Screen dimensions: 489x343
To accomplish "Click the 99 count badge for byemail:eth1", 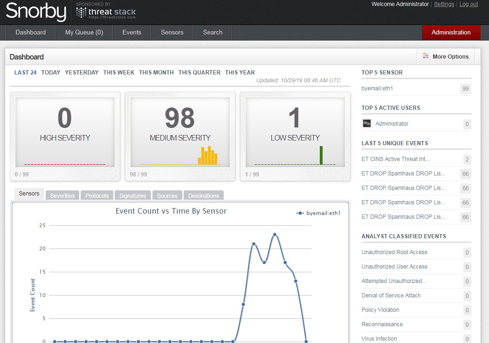I will (x=465, y=89).
